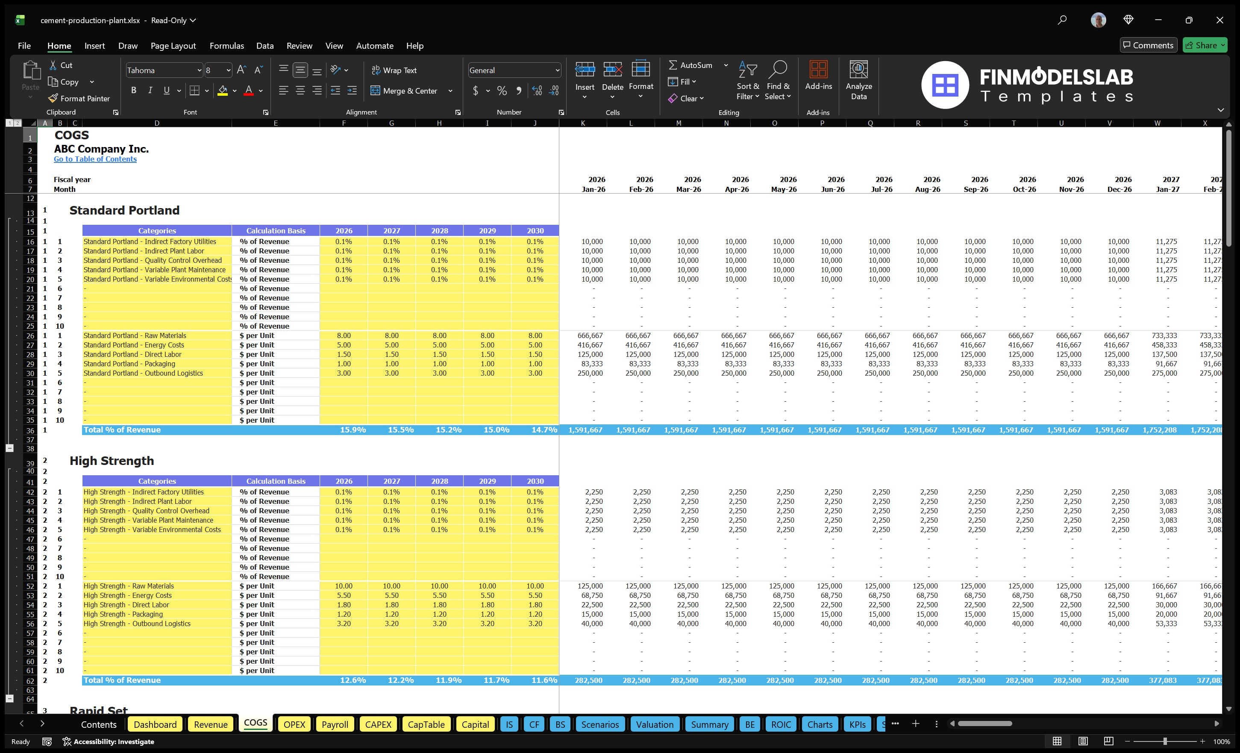Image resolution: width=1240 pixels, height=753 pixels.
Task: Apply Comma Style format
Action: tap(519, 91)
